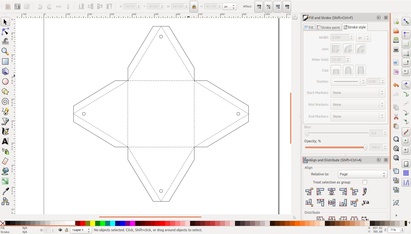Choose the Eraser tool

coord(5,161)
